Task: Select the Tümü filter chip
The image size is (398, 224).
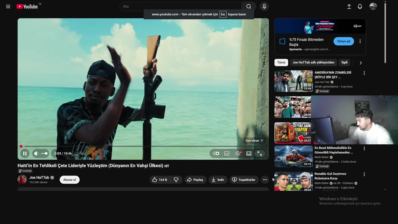Action: pyautogui.click(x=281, y=63)
